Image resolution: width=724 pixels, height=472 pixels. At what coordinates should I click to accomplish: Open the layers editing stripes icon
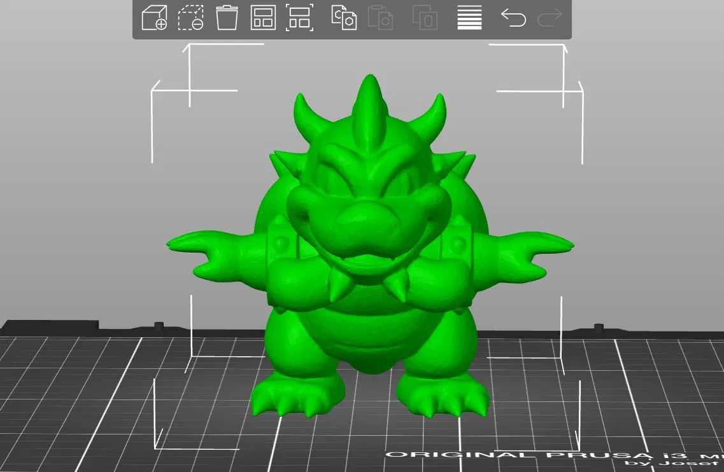coord(469,18)
